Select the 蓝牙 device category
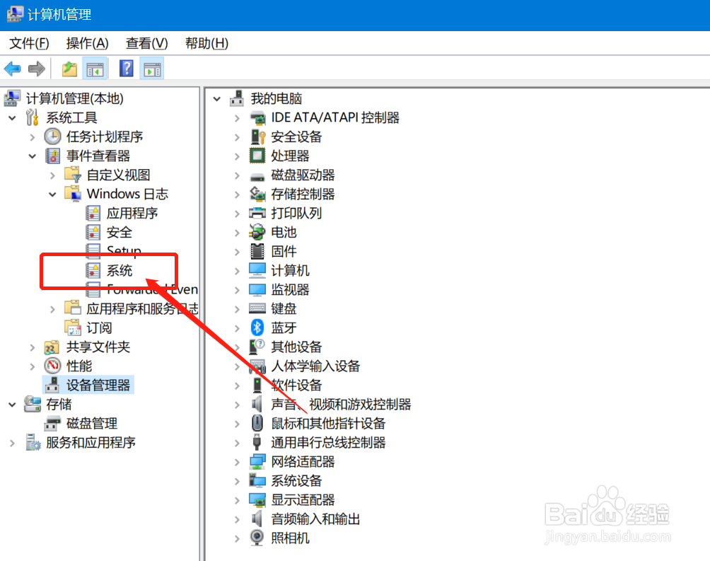 coord(283,328)
